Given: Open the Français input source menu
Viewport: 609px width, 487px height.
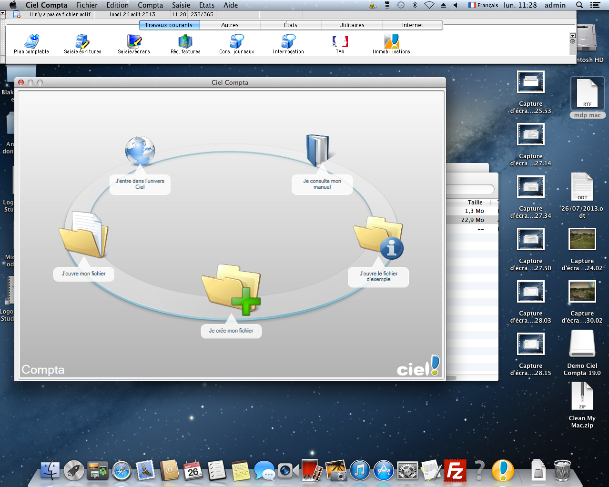Looking at the screenshot, I should pos(483,5).
